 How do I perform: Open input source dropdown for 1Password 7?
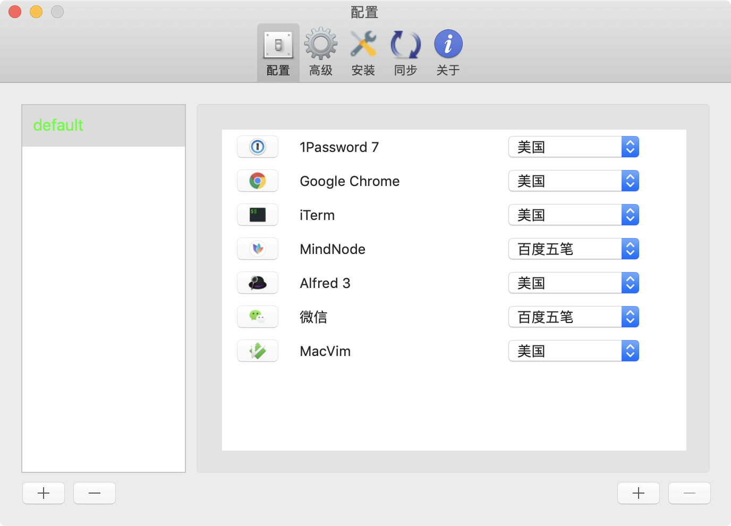pos(574,147)
